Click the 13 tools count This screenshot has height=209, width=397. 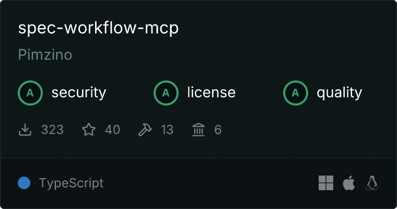167,130
